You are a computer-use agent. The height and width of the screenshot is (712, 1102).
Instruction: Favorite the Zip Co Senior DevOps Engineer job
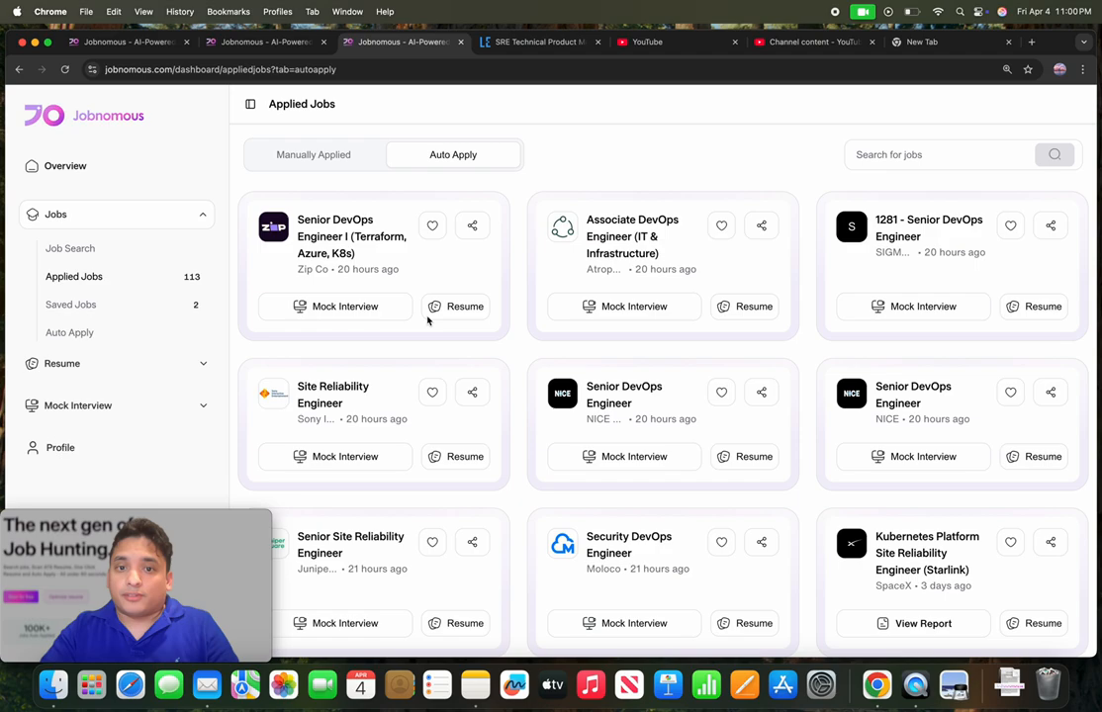coord(432,225)
